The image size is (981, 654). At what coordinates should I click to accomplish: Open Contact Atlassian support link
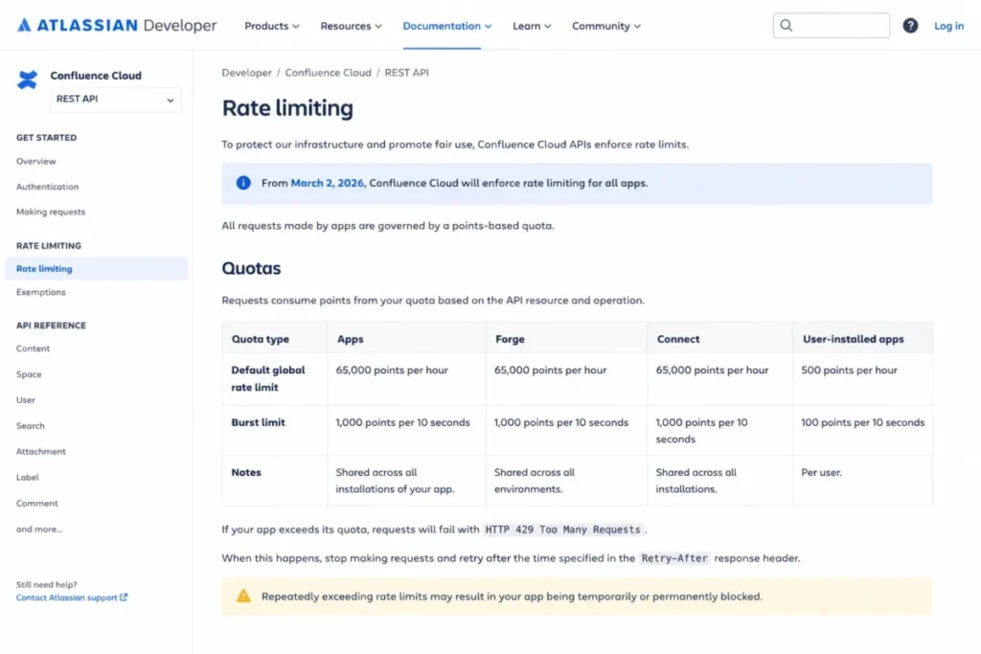click(x=67, y=598)
